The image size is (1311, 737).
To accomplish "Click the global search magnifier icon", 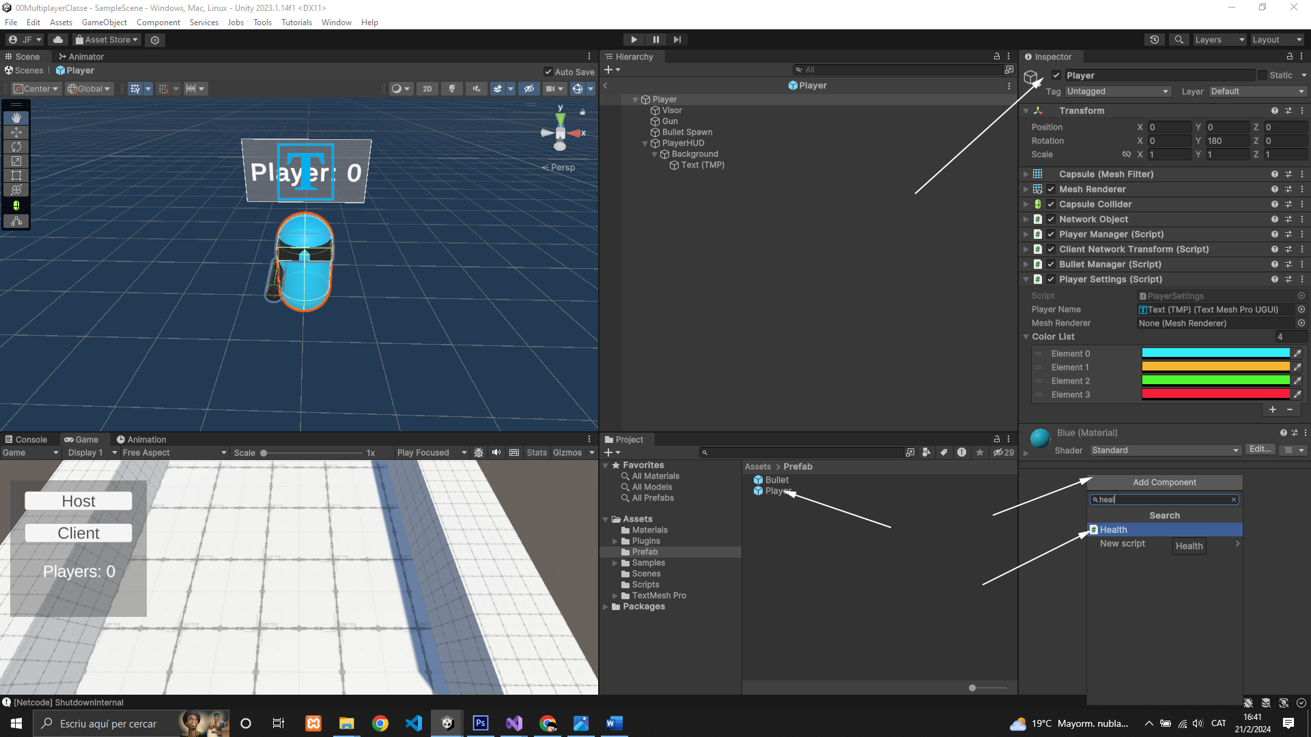I will pos(1179,40).
